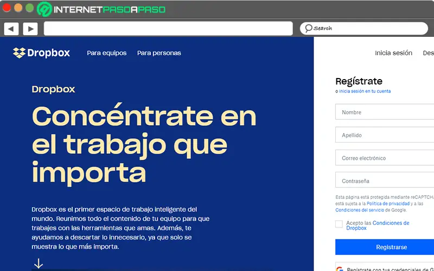This screenshot has width=434, height=271.
Task: Click the Concéntrate en el trabajo headline
Action: (144, 144)
